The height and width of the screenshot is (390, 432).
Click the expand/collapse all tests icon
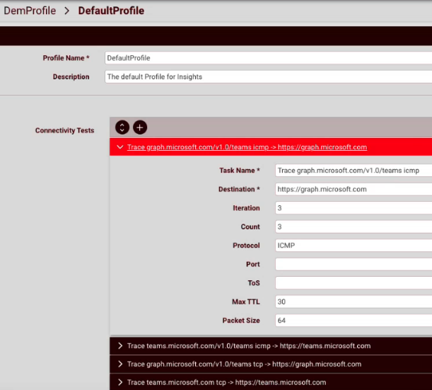(122, 127)
